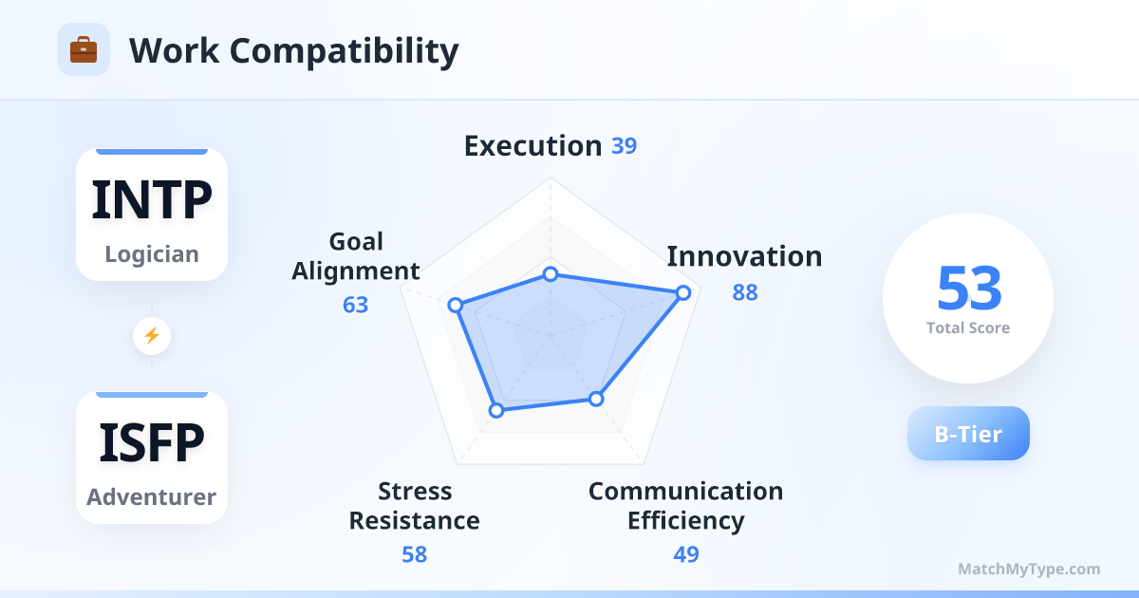Screen dimensions: 1139x598
Task: Click the Stress Resistance radar data point
Action: tap(495, 410)
